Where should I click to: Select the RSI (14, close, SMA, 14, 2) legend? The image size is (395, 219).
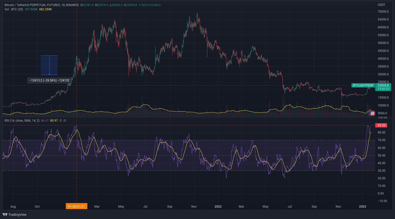point(22,121)
